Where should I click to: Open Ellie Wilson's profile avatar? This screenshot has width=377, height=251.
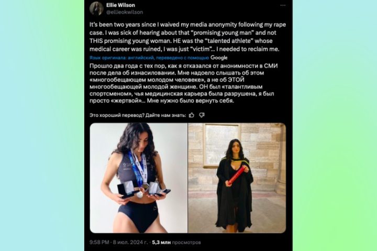click(96, 8)
